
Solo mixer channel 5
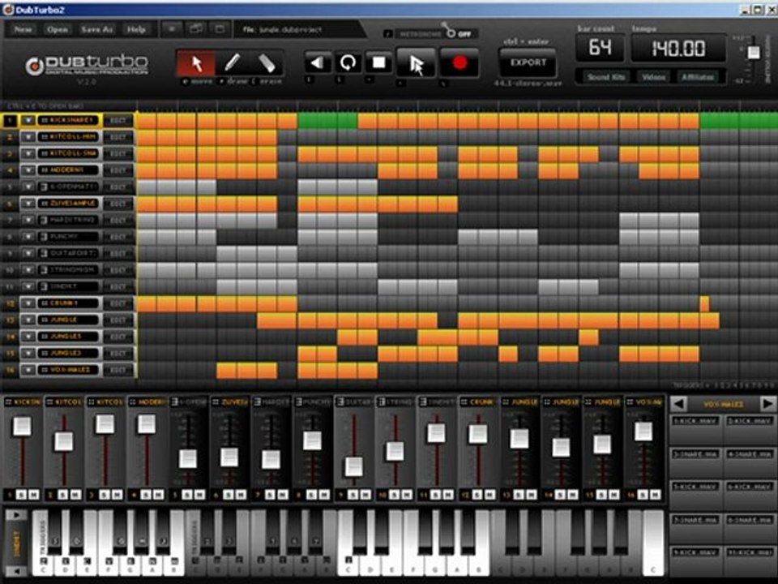(x=187, y=495)
